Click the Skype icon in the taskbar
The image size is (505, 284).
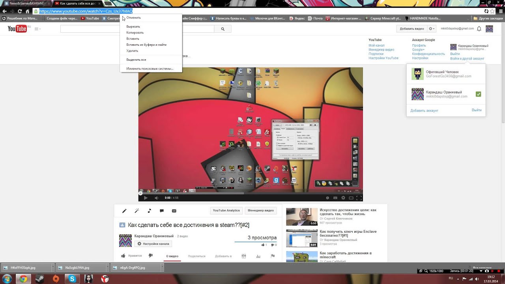[72, 279]
